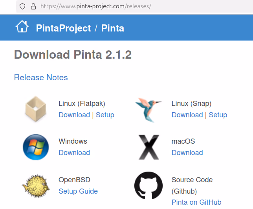Click the padlock icon in the address bar
The height and width of the screenshot is (209, 253).
pos(33,6)
